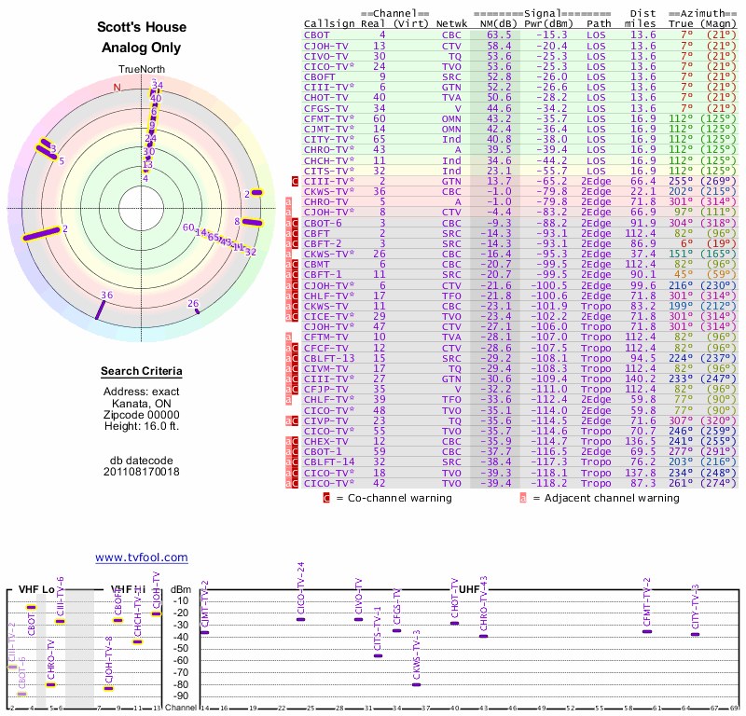Click the CFJP-TV callsign in the table

tap(325, 389)
